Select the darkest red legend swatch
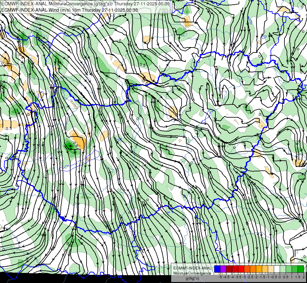Viewport: 307px width, 283px height. [229, 269]
